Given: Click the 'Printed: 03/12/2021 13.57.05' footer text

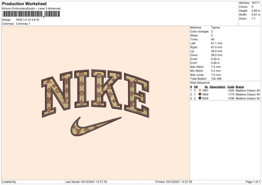Looking at the screenshot, I should tap(174, 182).
